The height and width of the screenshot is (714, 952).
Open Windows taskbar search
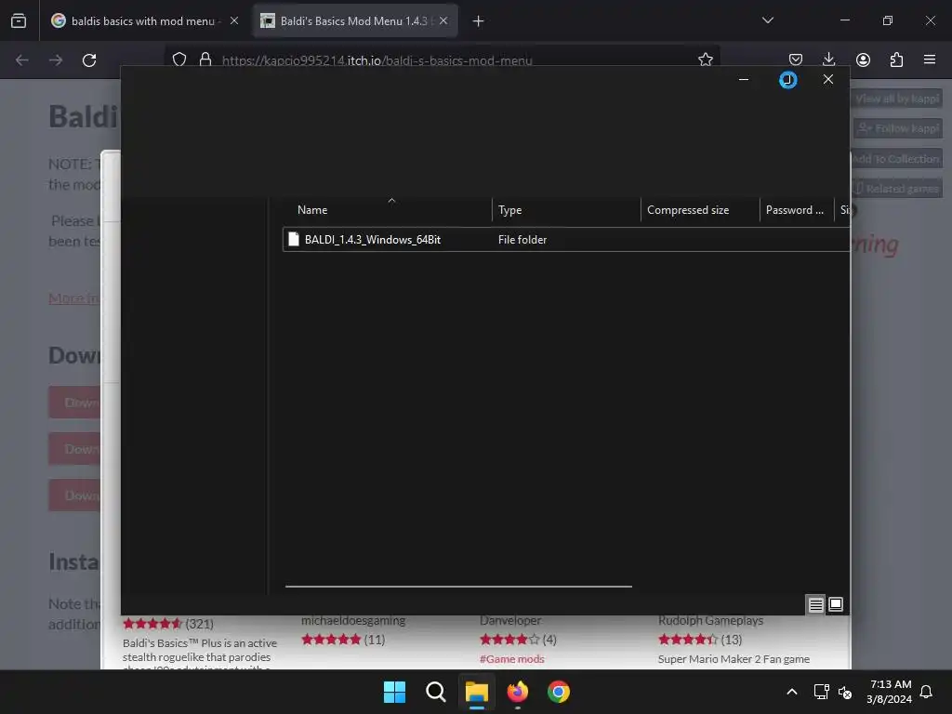(x=435, y=692)
